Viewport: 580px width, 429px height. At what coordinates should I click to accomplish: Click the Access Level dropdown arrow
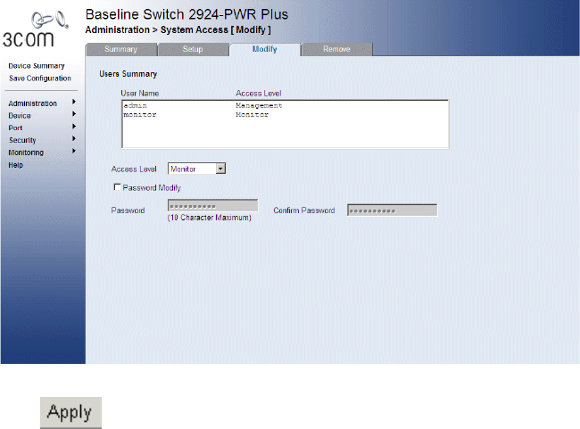(x=220, y=169)
